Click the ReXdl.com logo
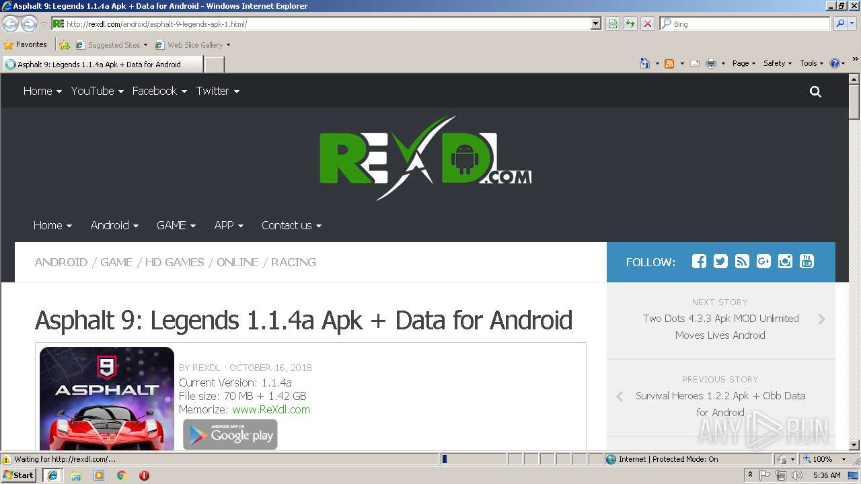 (425, 159)
